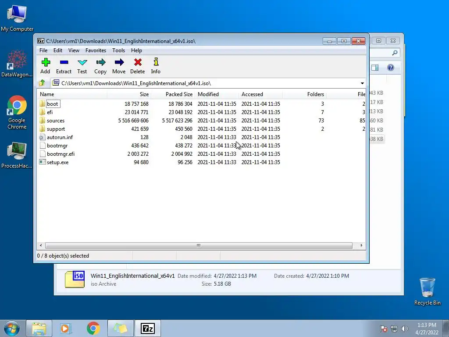This screenshot has width=449, height=337.
Task: Sort by Folders column header
Action: pos(304,94)
